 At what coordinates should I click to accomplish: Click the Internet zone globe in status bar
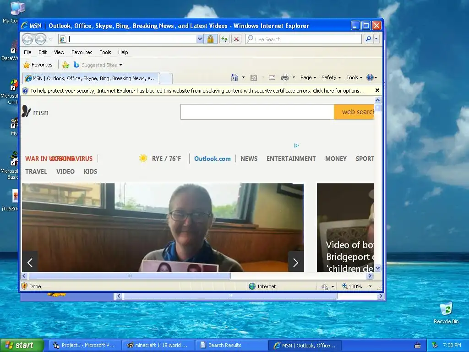point(252,286)
